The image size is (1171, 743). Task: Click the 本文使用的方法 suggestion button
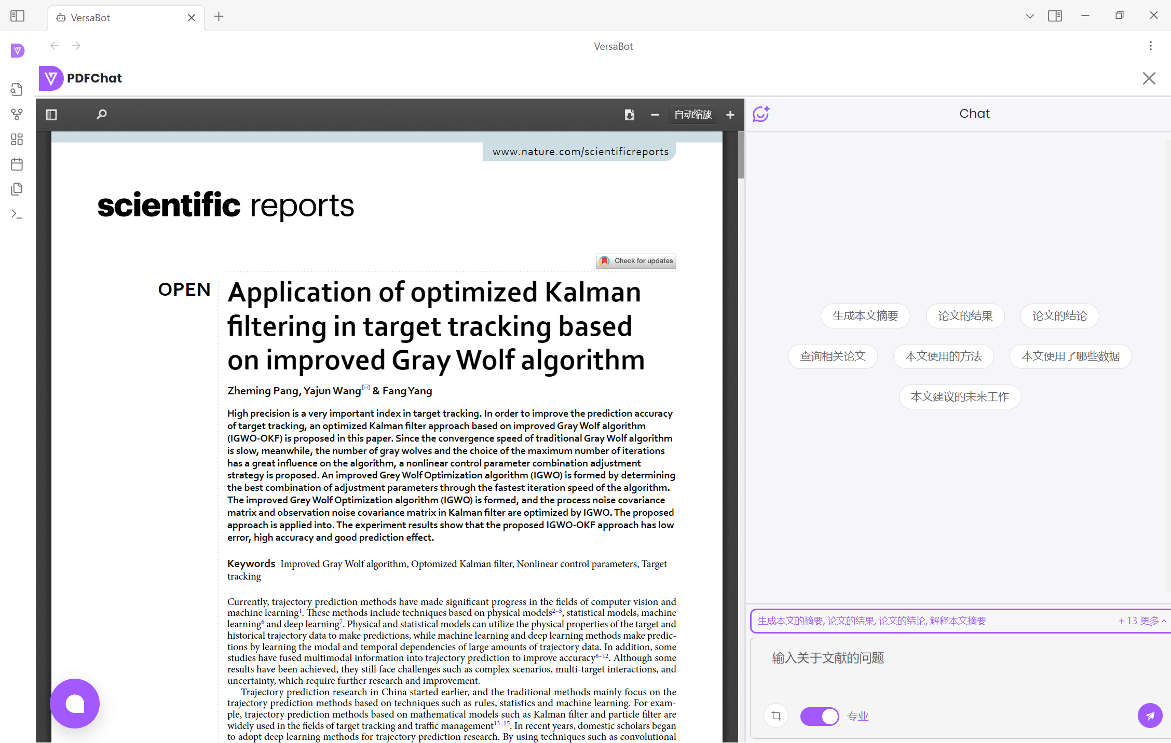click(943, 356)
